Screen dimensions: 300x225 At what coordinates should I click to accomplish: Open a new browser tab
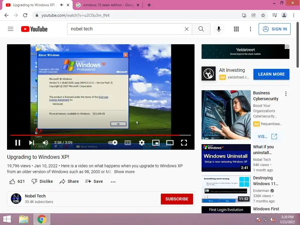(x=149, y=5)
